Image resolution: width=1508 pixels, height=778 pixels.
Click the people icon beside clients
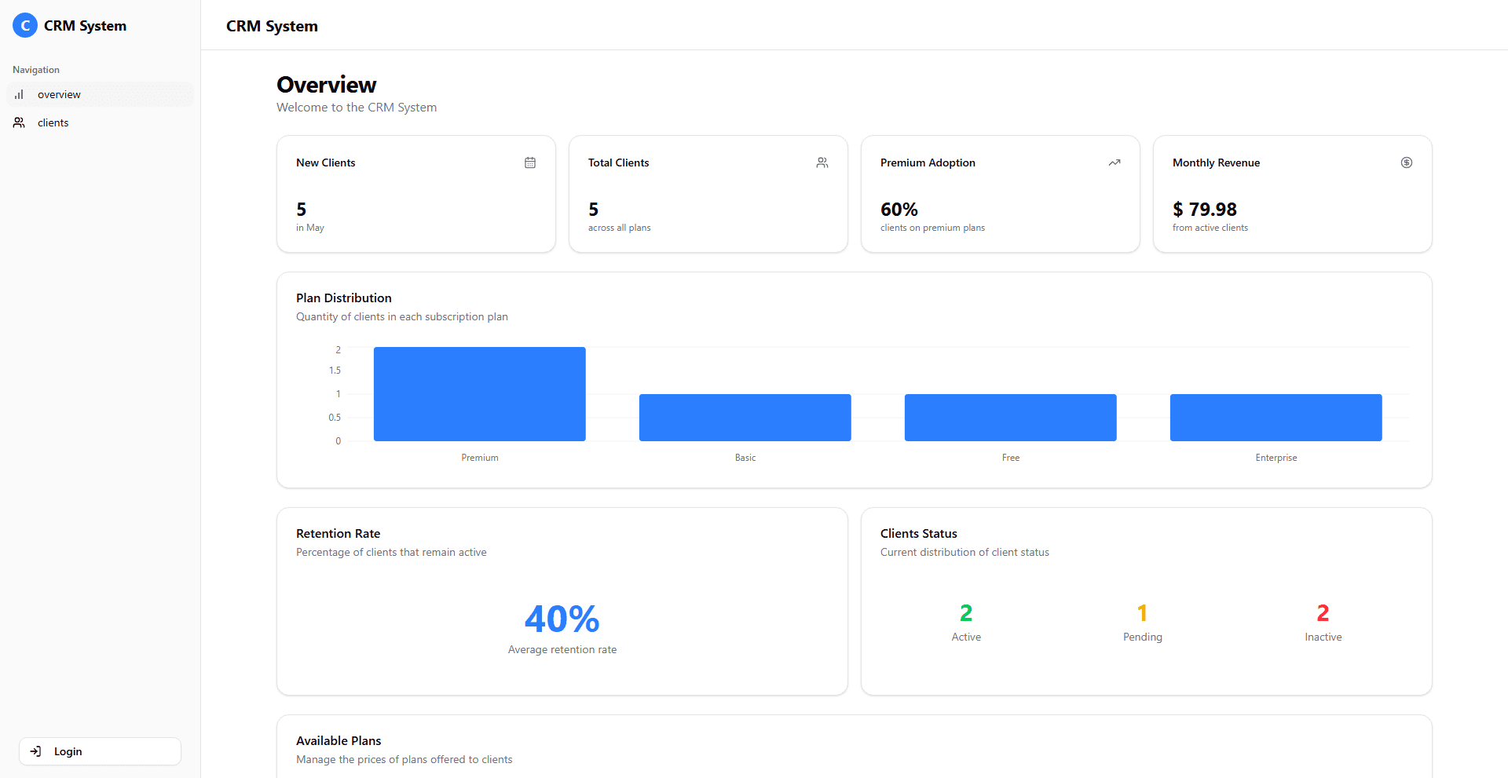tap(19, 122)
